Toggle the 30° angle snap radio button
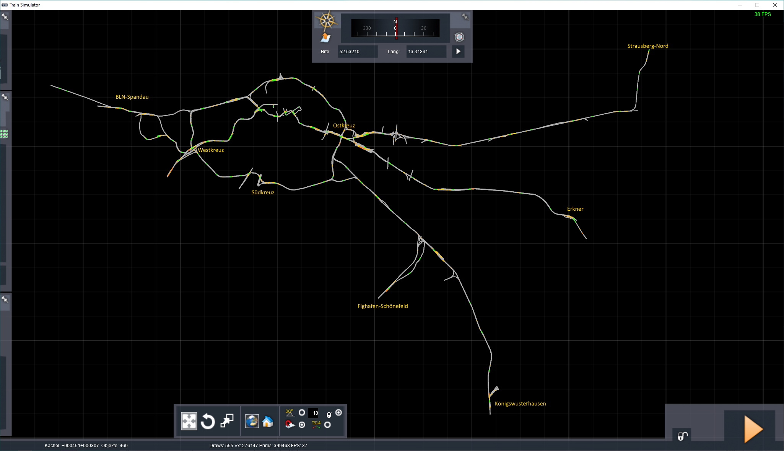 302,412
